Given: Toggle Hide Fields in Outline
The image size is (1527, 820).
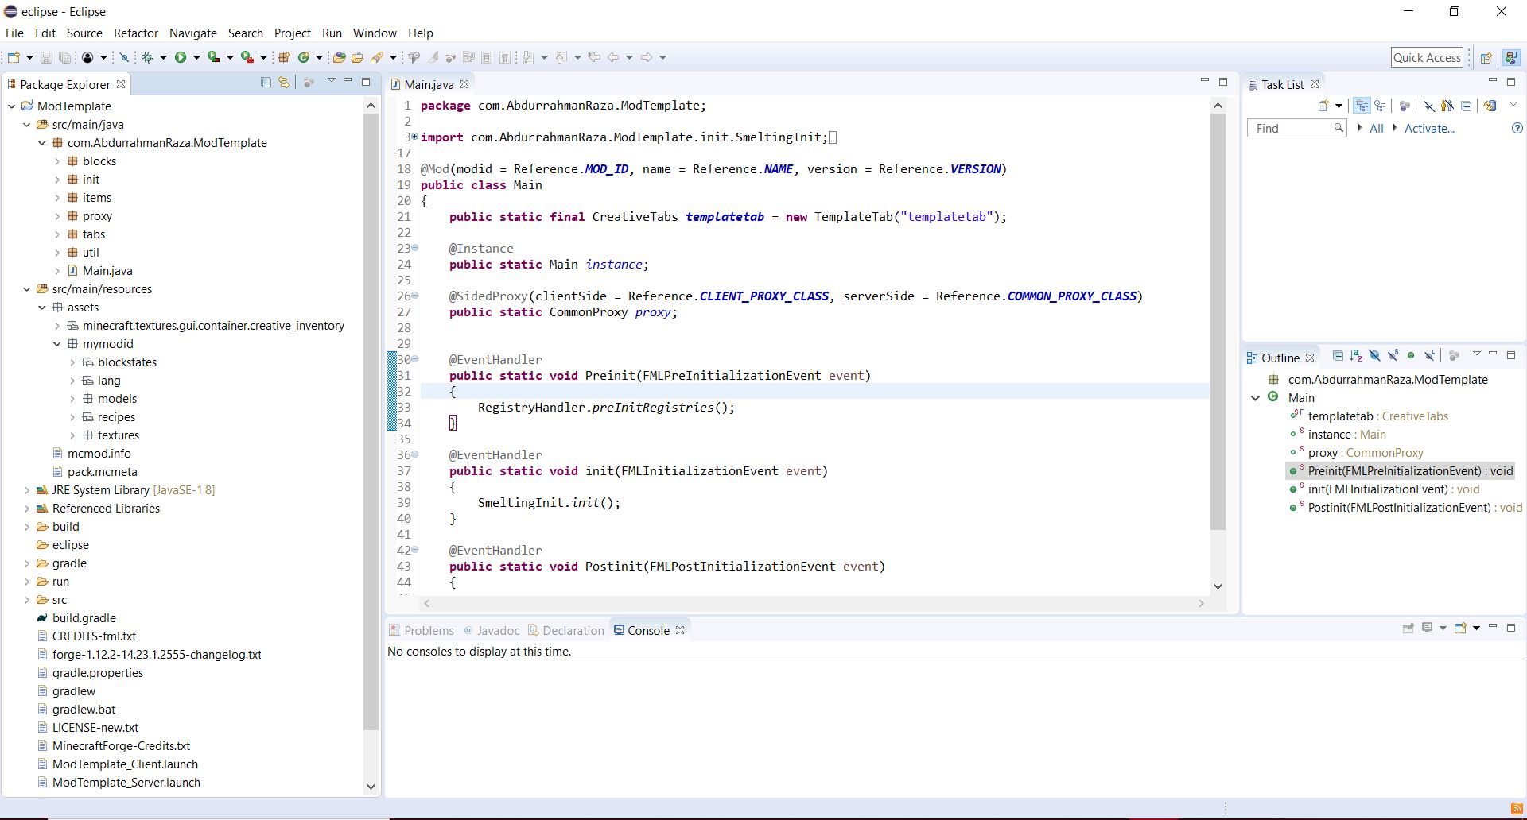Looking at the screenshot, I should pyautogui.click(x=1375, y=356).
